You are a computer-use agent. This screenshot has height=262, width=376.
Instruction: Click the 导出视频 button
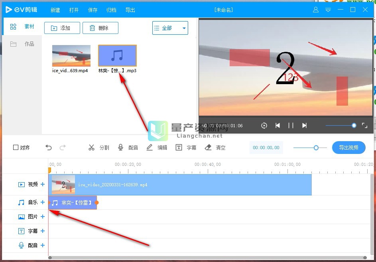coord(348,148)
